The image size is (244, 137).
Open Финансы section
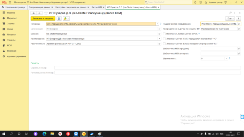[11, 40]
